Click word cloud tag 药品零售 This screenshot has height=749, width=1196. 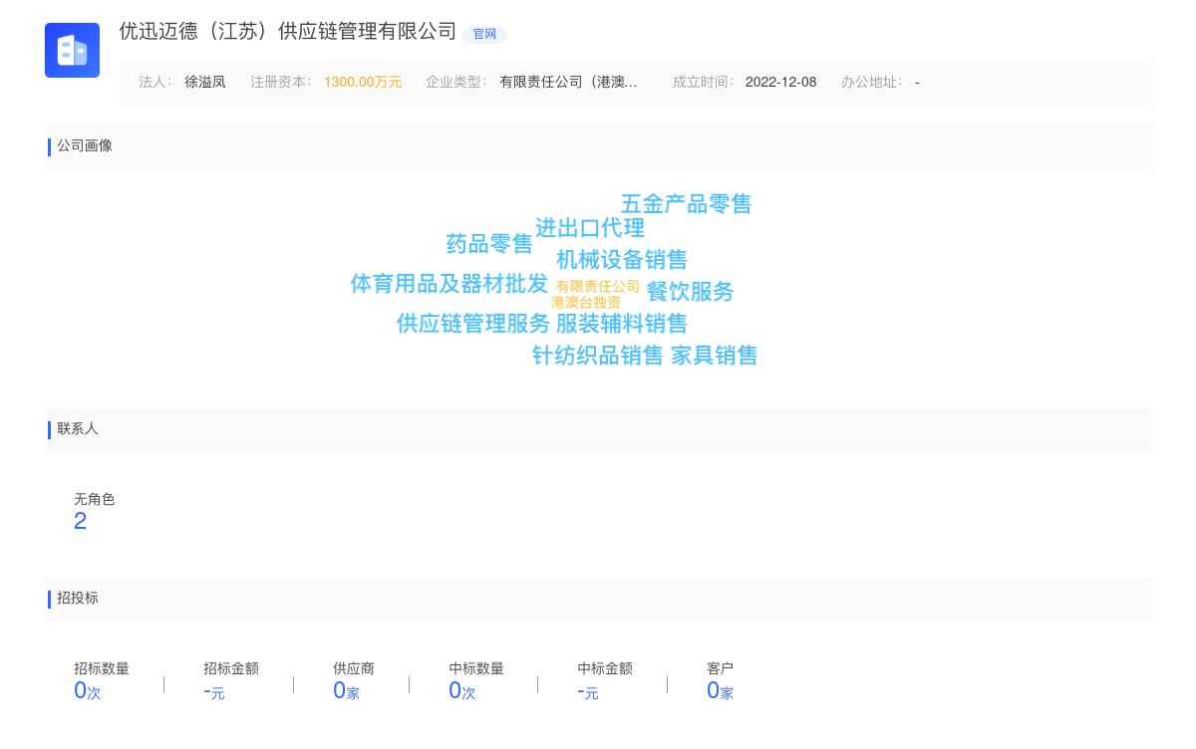(489, 244)
